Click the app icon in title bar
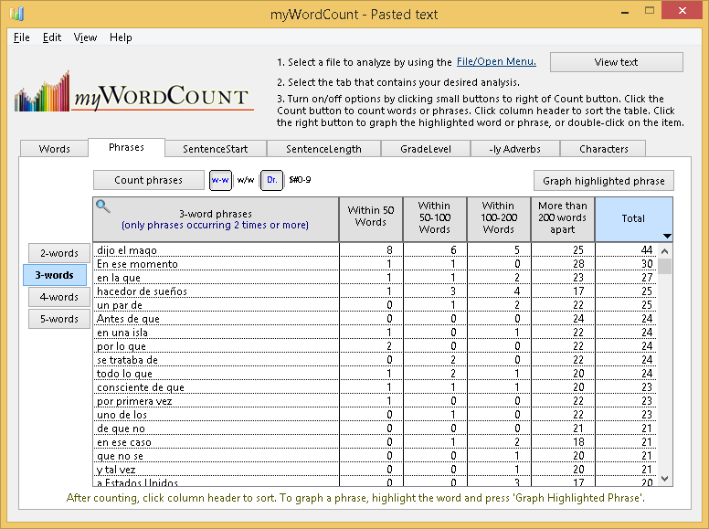Screen dimensions: 709x529 click(x=17, y=15)
